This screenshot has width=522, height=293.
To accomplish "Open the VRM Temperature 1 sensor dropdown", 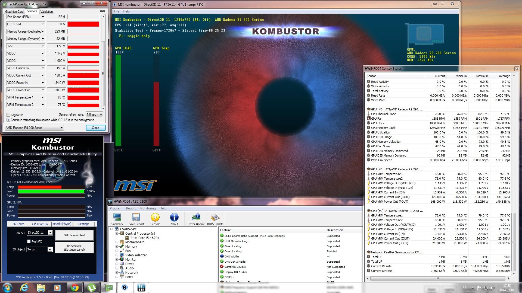I will click(43, 97).
